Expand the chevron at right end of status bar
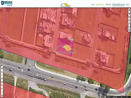 pos(130,97)
